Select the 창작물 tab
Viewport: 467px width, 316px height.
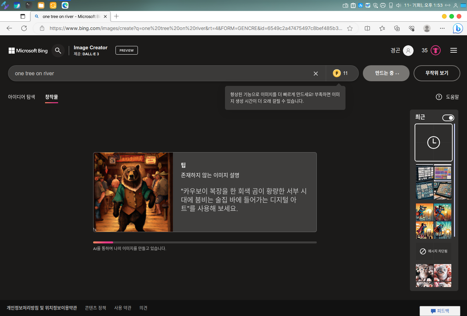tap(51, 97)
